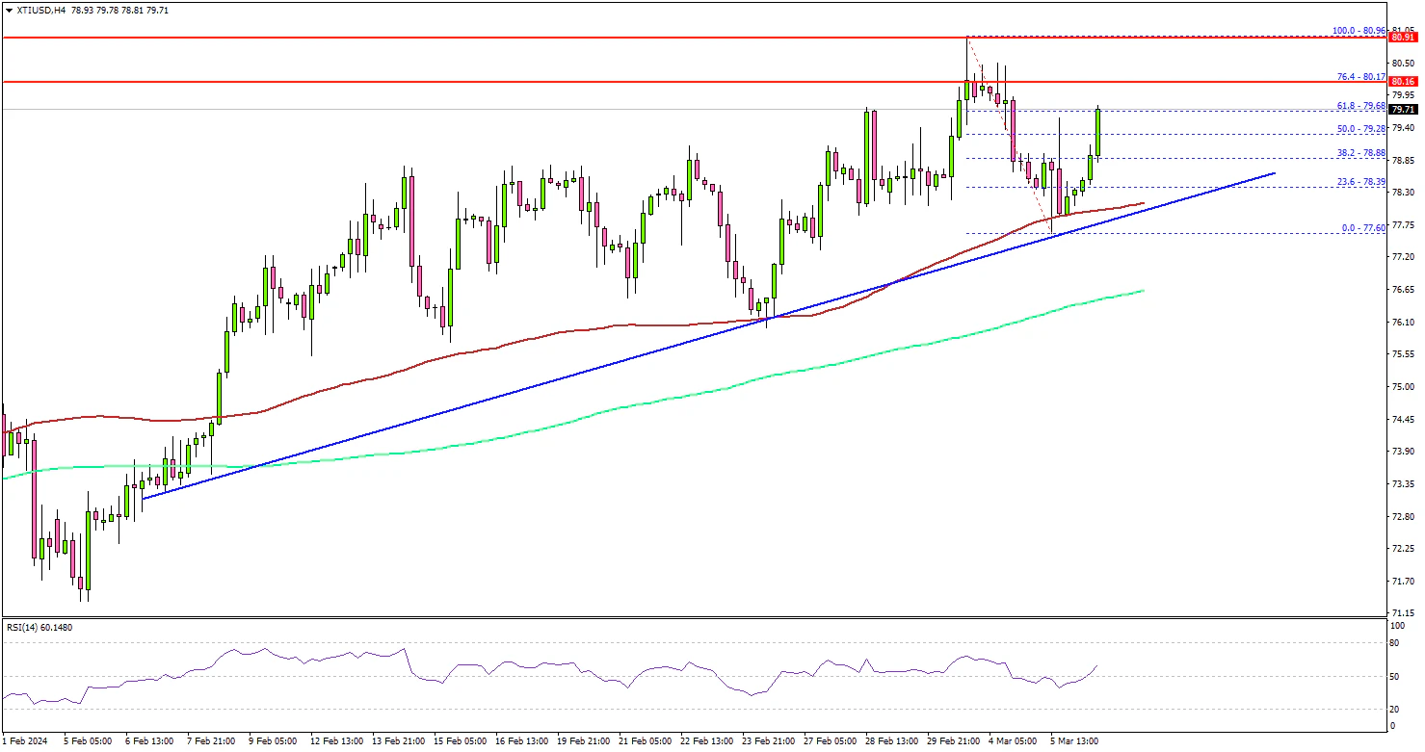Click the 50.0 - 79.28 Fibonacci label
1425x752 pixels.
pos(1360,128)
